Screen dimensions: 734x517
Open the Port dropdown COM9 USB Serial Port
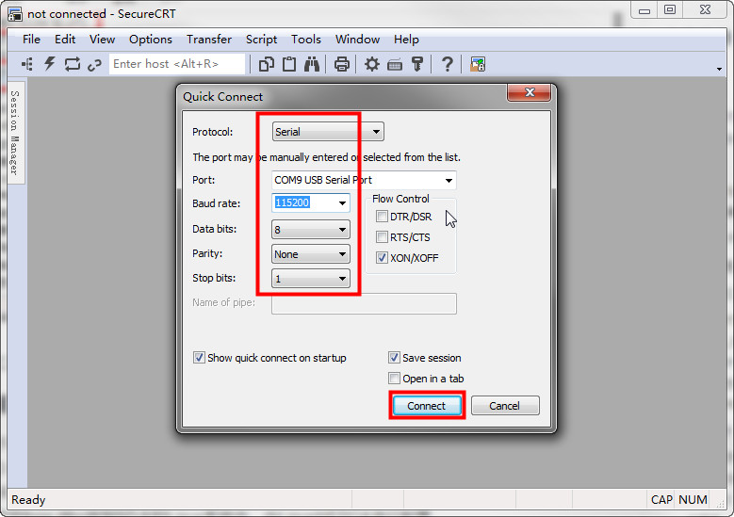tap(364, 180)
